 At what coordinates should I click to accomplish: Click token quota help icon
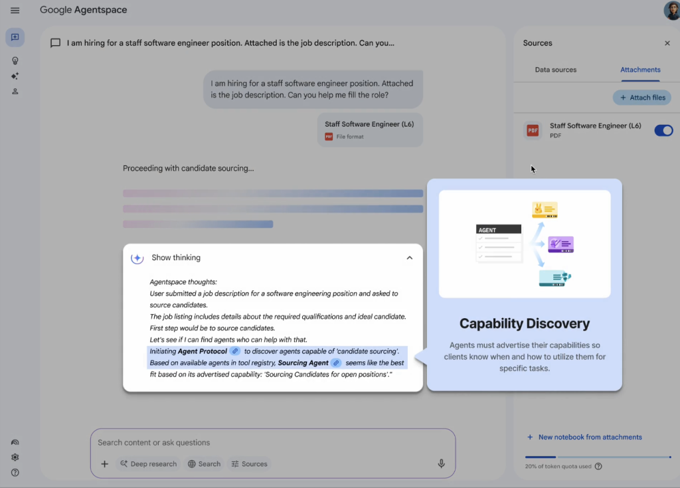point(598,466)
